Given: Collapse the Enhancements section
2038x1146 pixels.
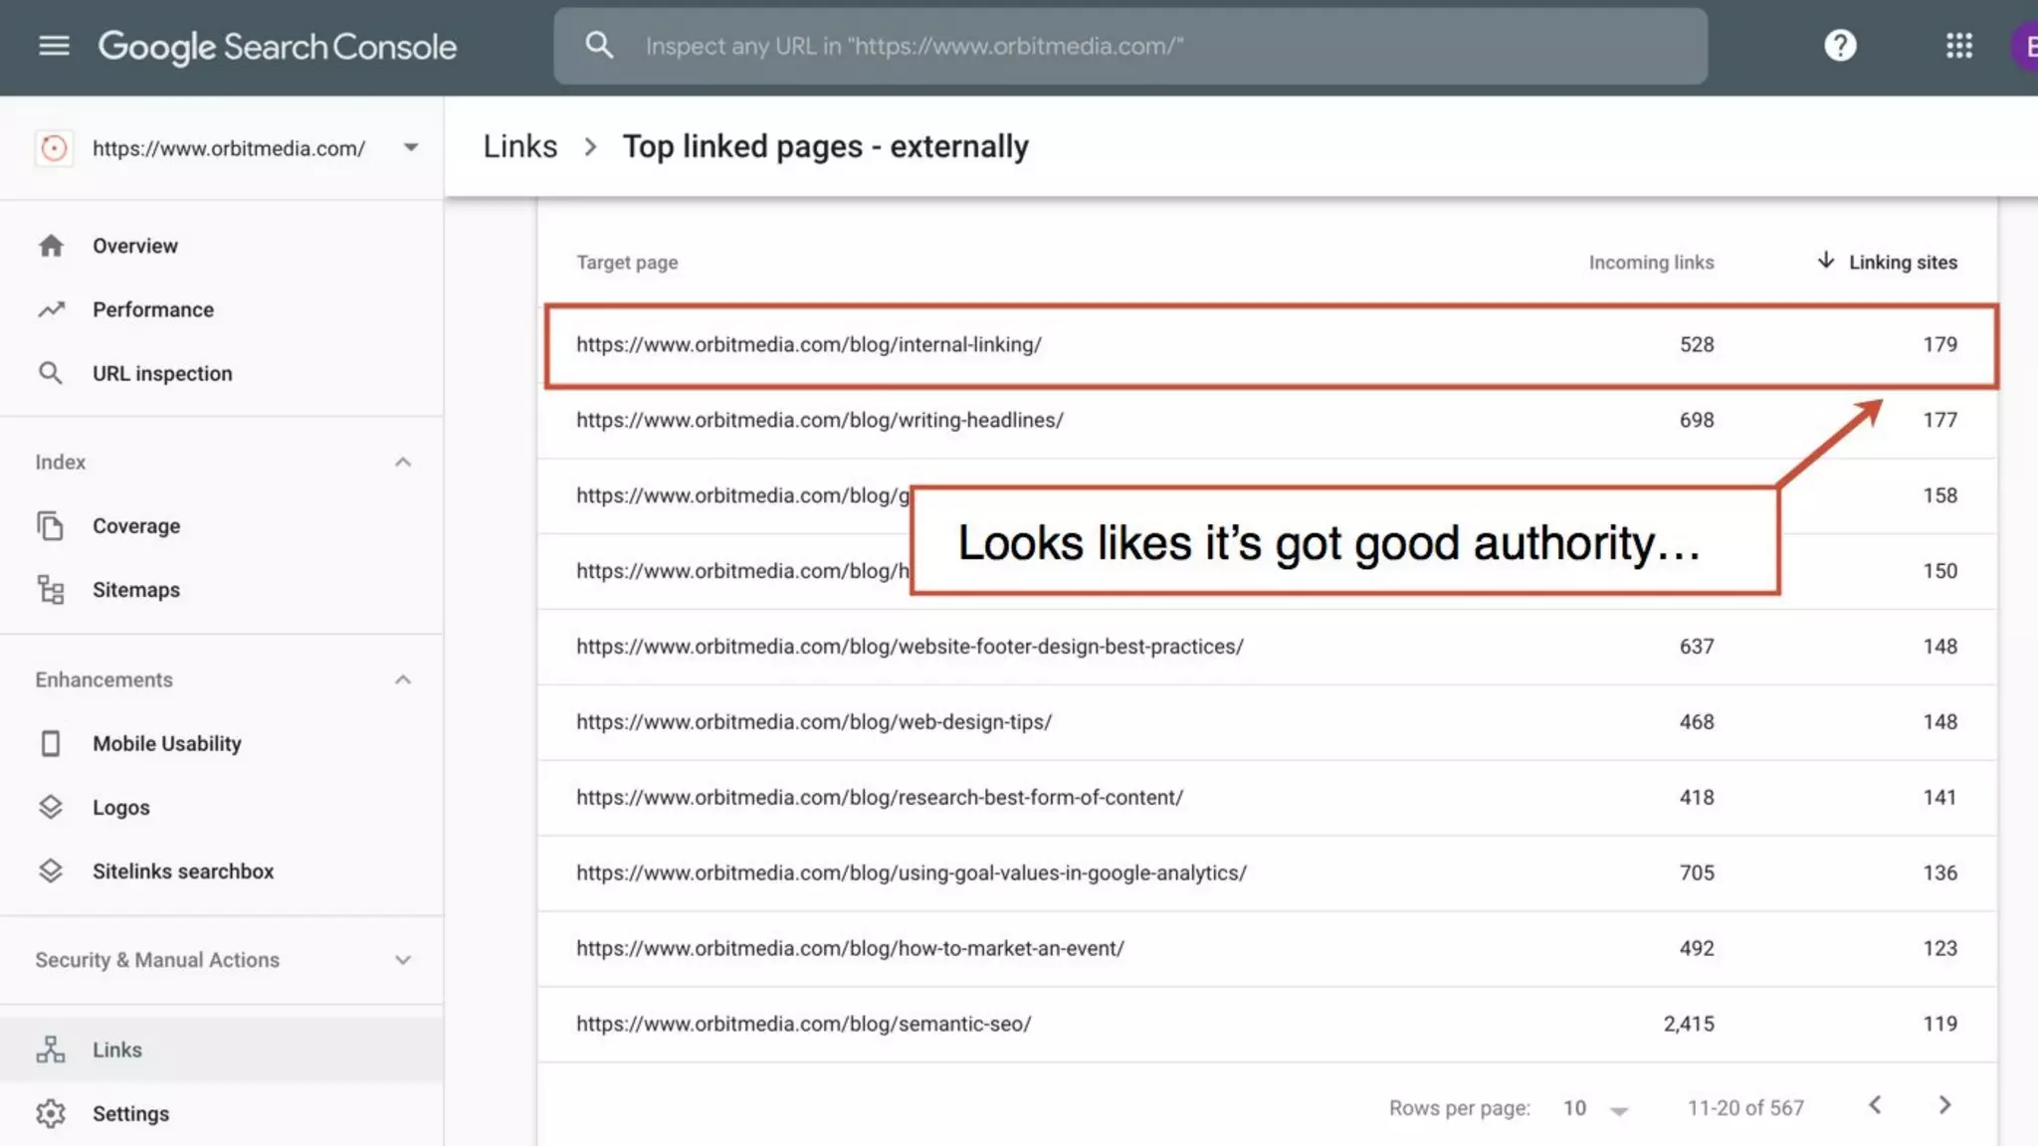Looking at the screenshot, I should coord(402,680).
